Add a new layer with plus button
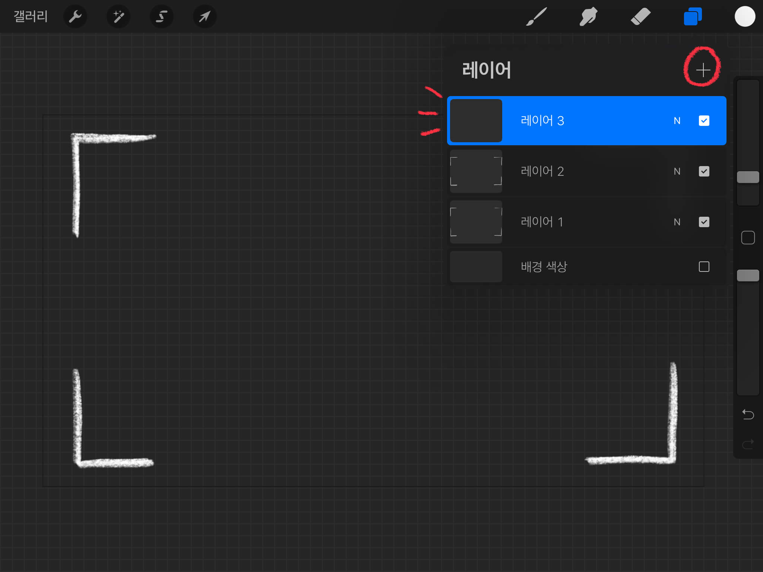This screenshot has width=763, height=572. (703, 70)
